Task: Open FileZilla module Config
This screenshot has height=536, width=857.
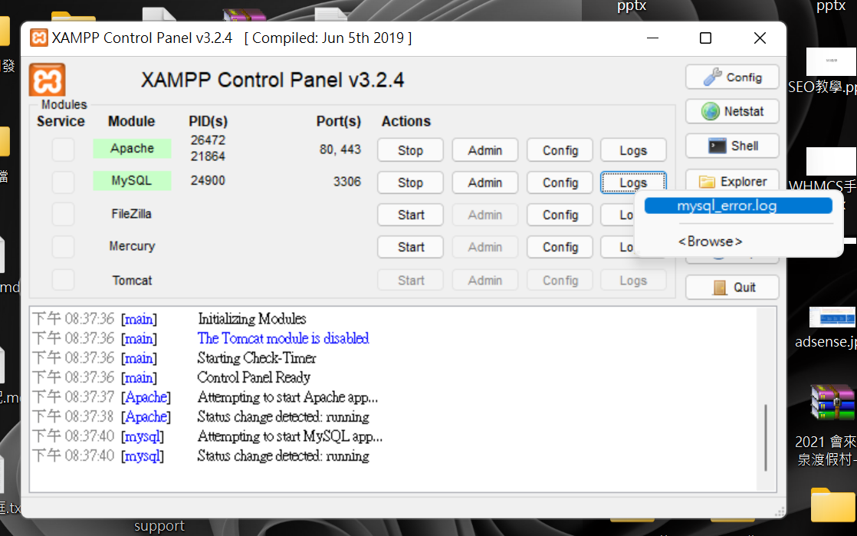Action: coord(560,215)
